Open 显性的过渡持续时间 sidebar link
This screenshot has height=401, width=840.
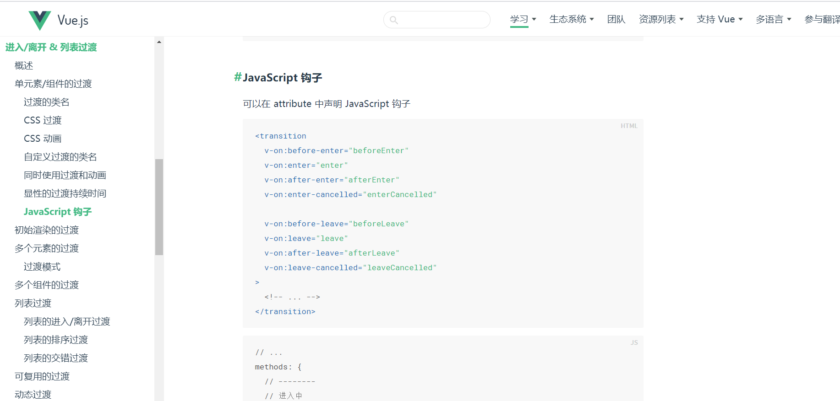click(x=65, y=193)
